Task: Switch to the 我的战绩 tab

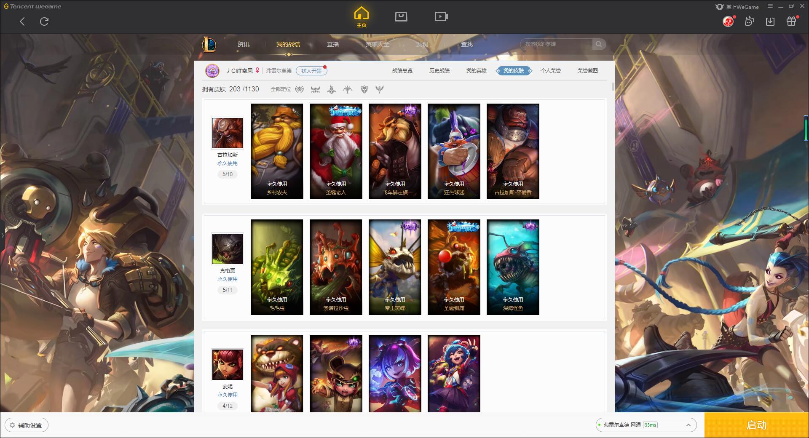Action: 288,44
